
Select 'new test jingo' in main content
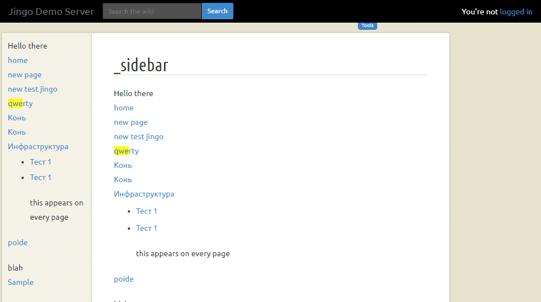pos(138,136)
